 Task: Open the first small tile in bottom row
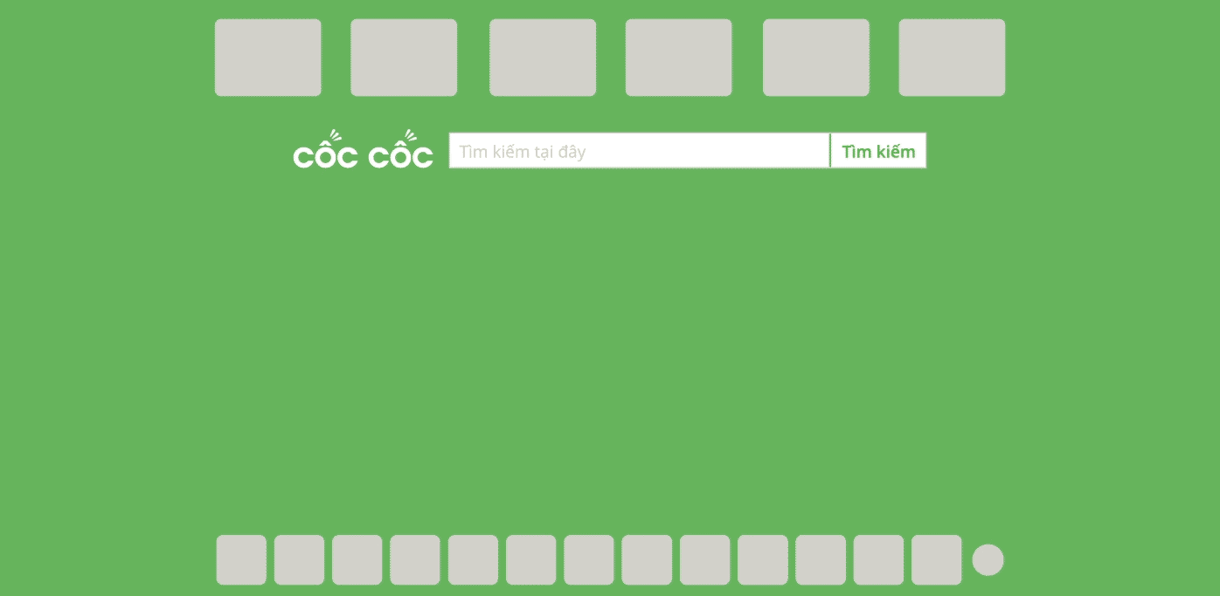[x=241, y=560]
